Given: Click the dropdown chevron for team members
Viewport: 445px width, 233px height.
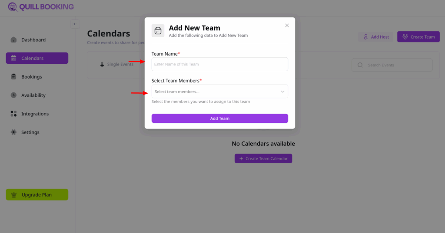Looking at the screenshot, I should [282, 92].
